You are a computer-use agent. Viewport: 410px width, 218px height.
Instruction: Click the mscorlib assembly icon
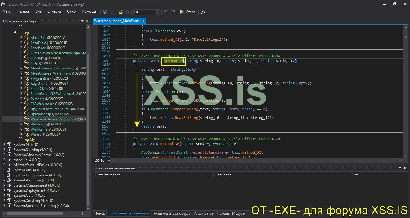[9, 160]
